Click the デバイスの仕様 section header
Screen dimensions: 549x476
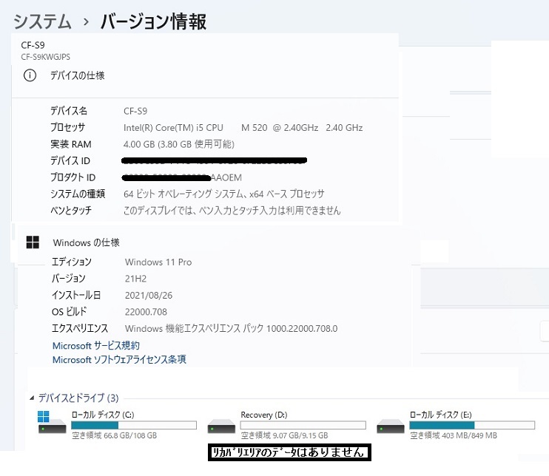78,75
